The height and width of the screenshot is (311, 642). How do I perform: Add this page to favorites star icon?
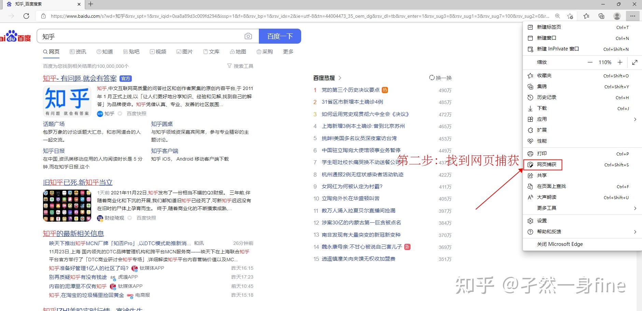coord(570,16)
